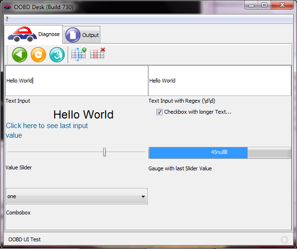This screenshot has width=297, height=249.
Task: Click the OOBD app icon in title bar
Action: tap(8, 6)
